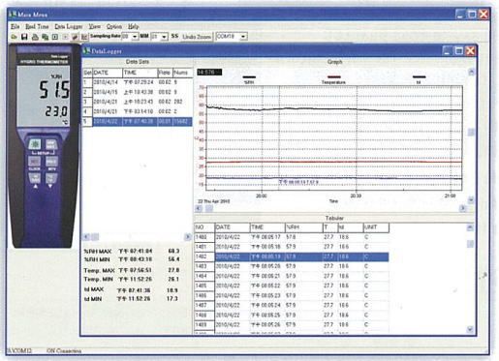Click the ON Connection status bar text
Image resolution: width=499 pixels, height=361 pixels.
[64, 350]
